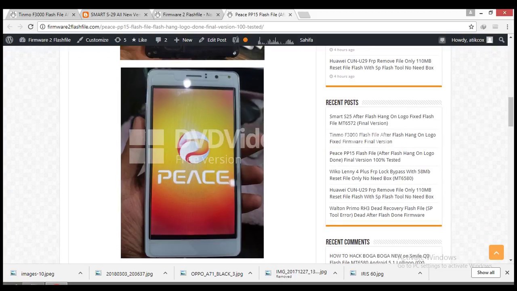The image size is (517, 291).
Task: Click orange scroll-to-top arrow button
Action: pyautogui.click(x=496, y=252)
